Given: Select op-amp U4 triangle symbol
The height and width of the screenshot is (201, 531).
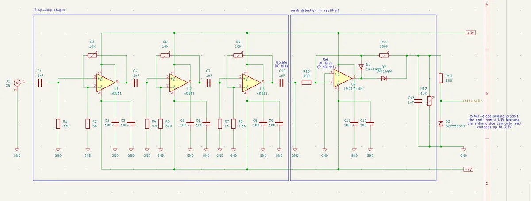Looking at the screenshot, I should (x=342, y=78).
